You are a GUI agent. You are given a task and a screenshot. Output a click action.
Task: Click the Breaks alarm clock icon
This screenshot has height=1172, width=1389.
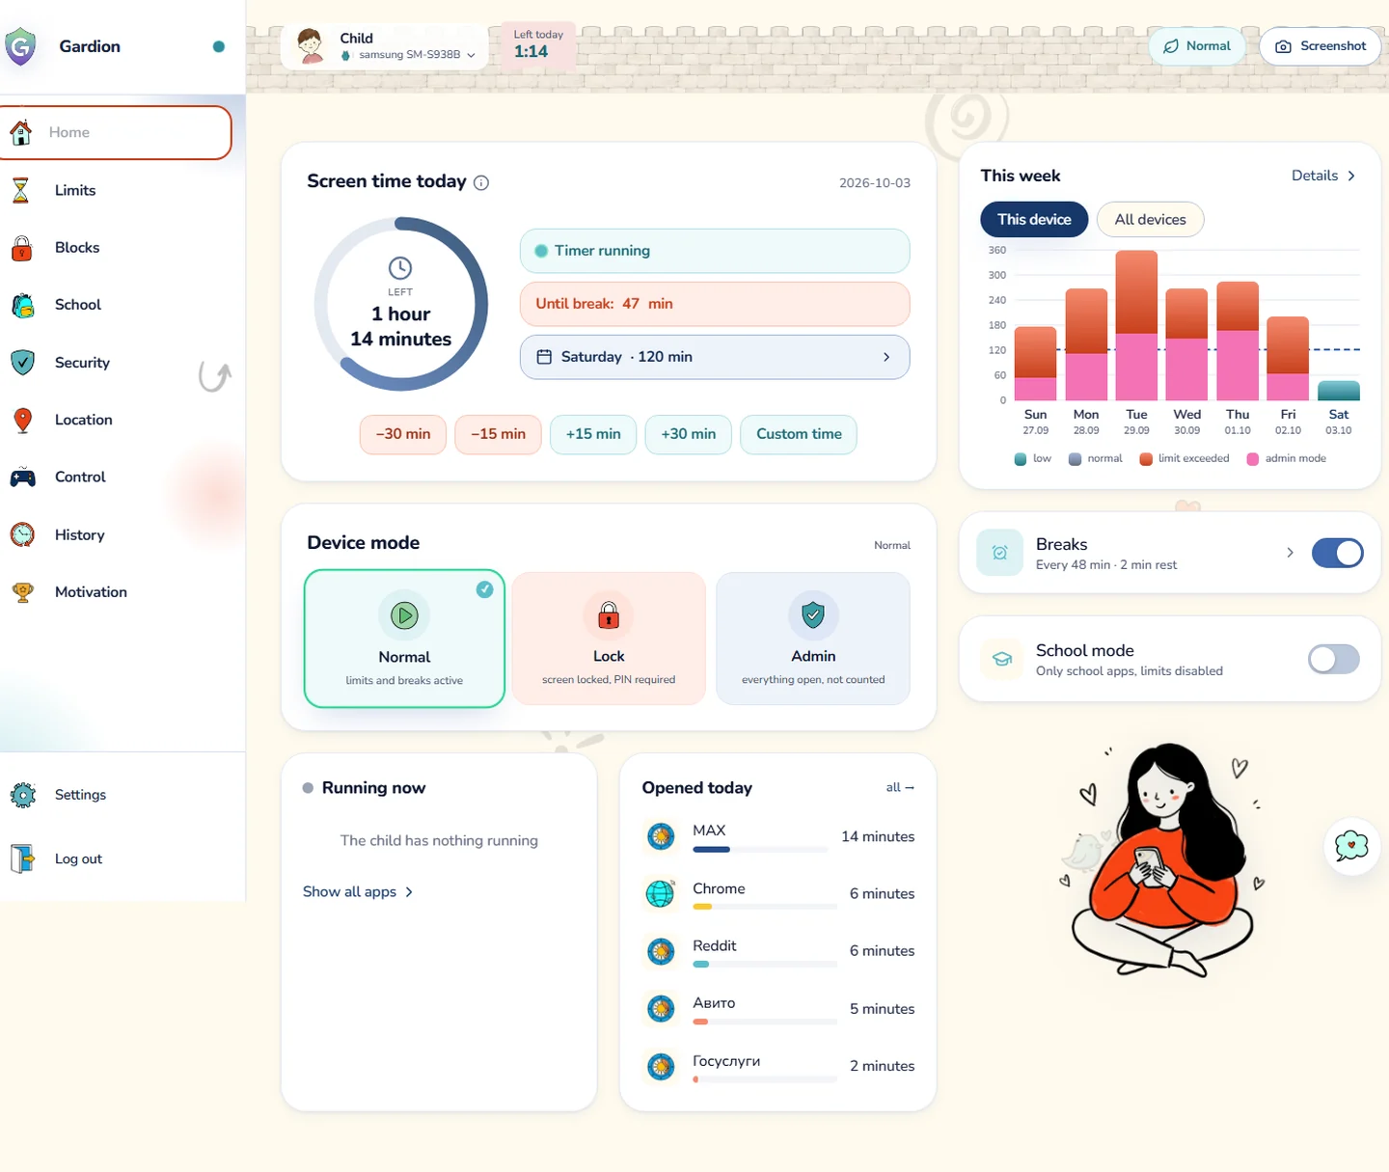(x=999, y=553)
